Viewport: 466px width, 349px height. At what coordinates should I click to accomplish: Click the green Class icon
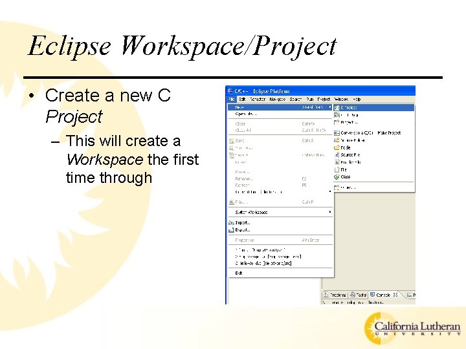point(337,177)
